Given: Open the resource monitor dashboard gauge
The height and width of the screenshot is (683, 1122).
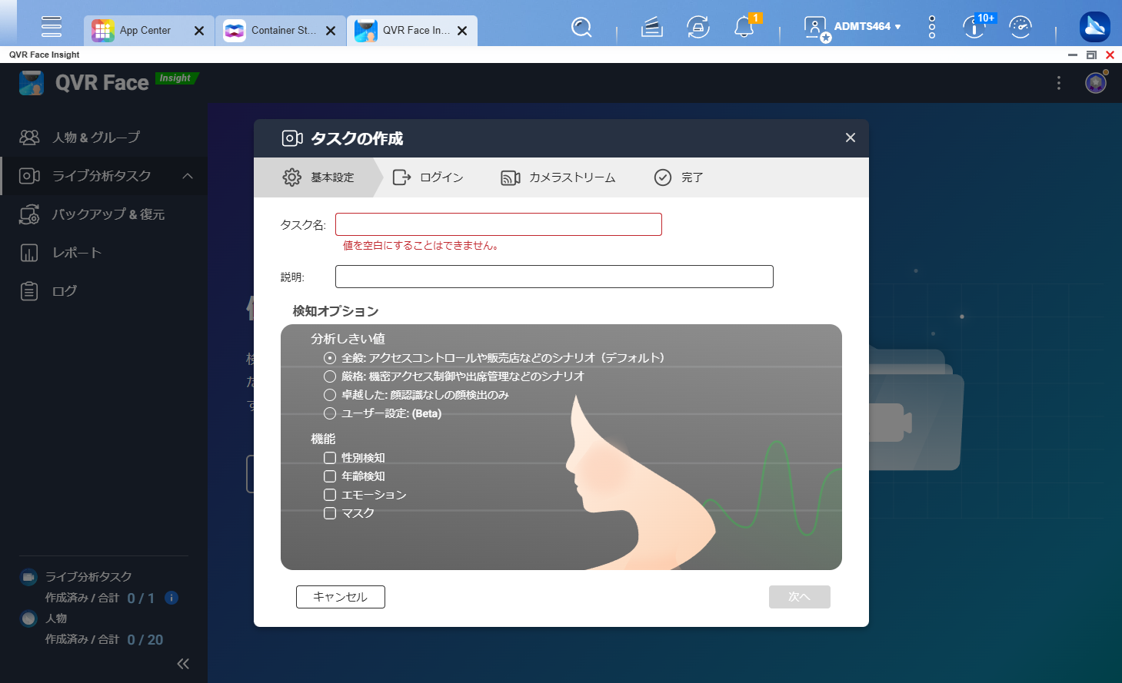Looking at the screenshot, I should (x=1020, y=28).
